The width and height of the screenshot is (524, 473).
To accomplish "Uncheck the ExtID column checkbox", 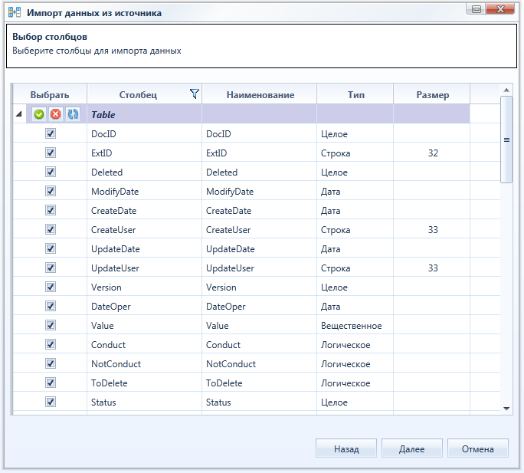I will click(x=51, y=153).
